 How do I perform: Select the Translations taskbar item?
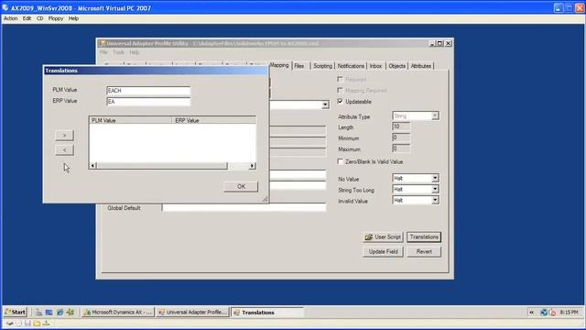(x=267, y=312)
